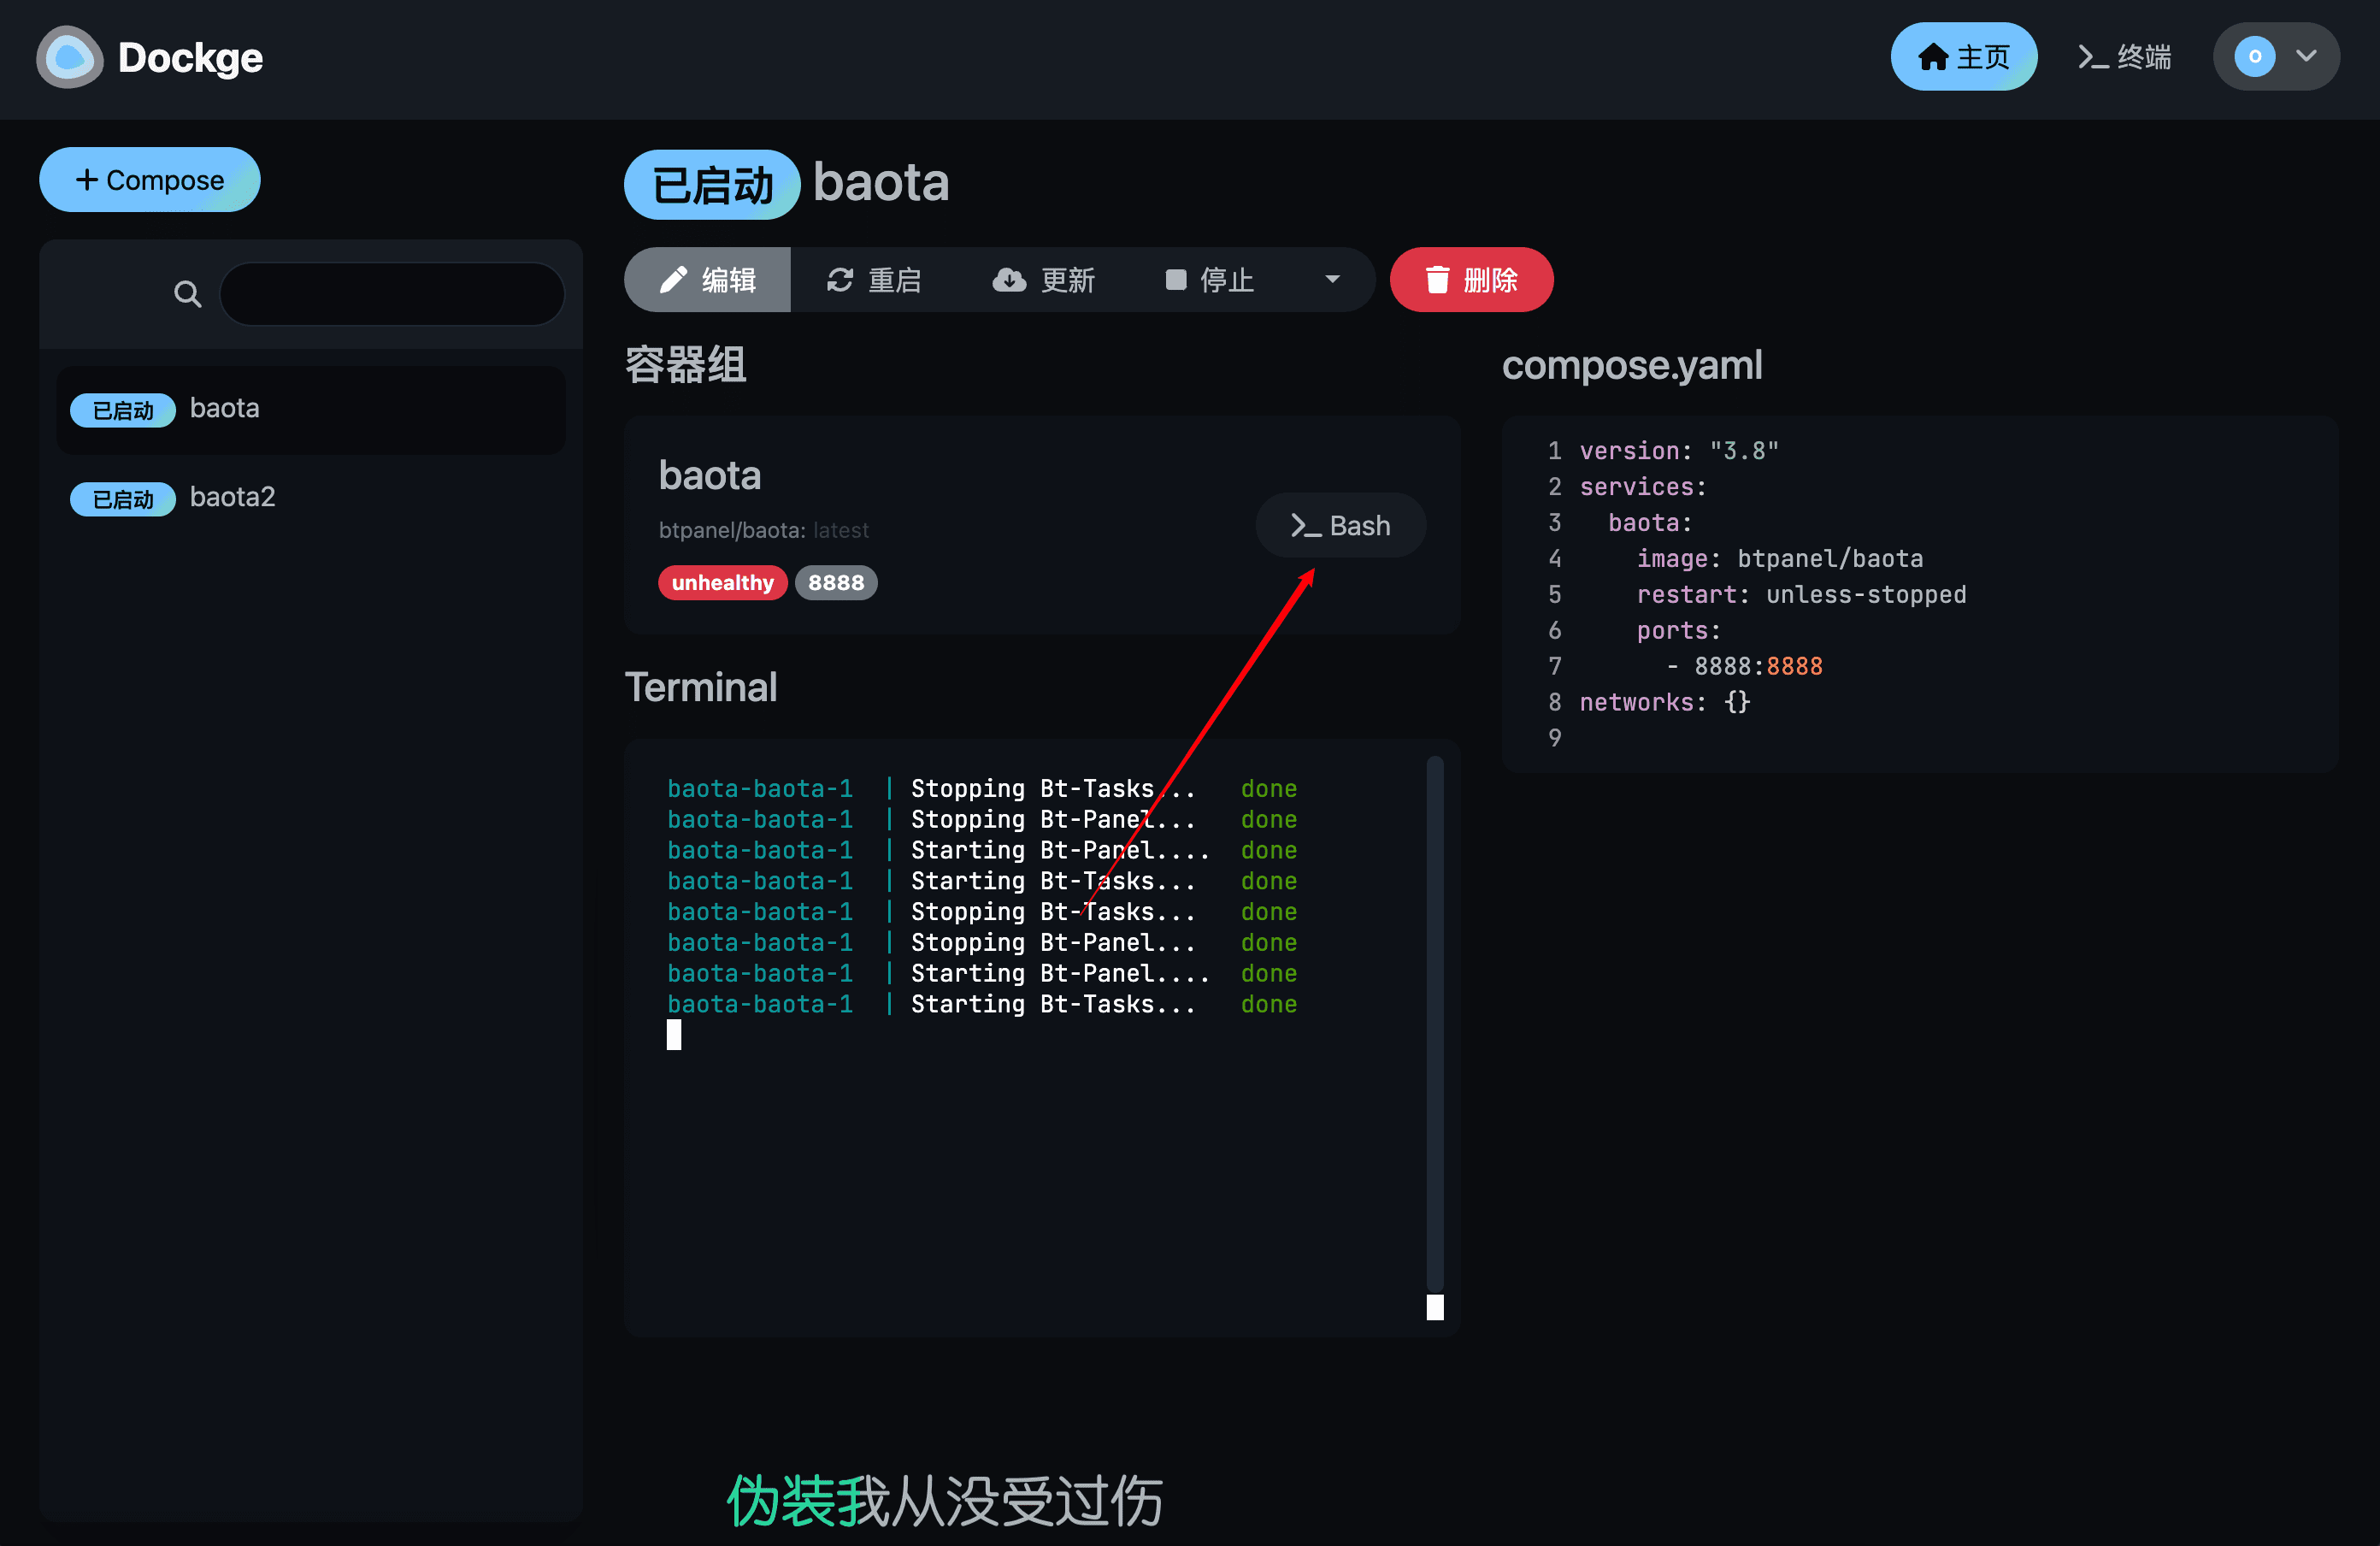Open the 终端 terminal page
The image size is (2380, 1546).
[2124, 57]
